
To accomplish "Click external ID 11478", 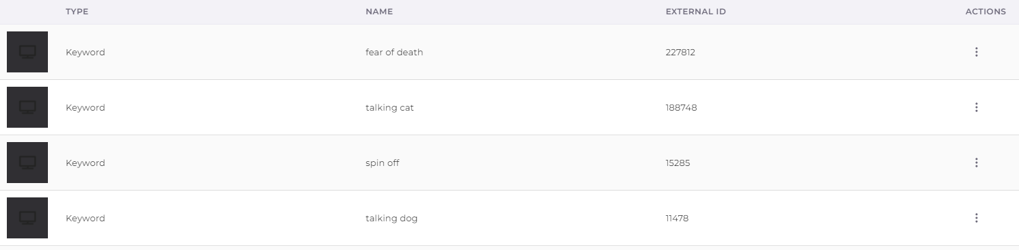I will pos(677,218).
